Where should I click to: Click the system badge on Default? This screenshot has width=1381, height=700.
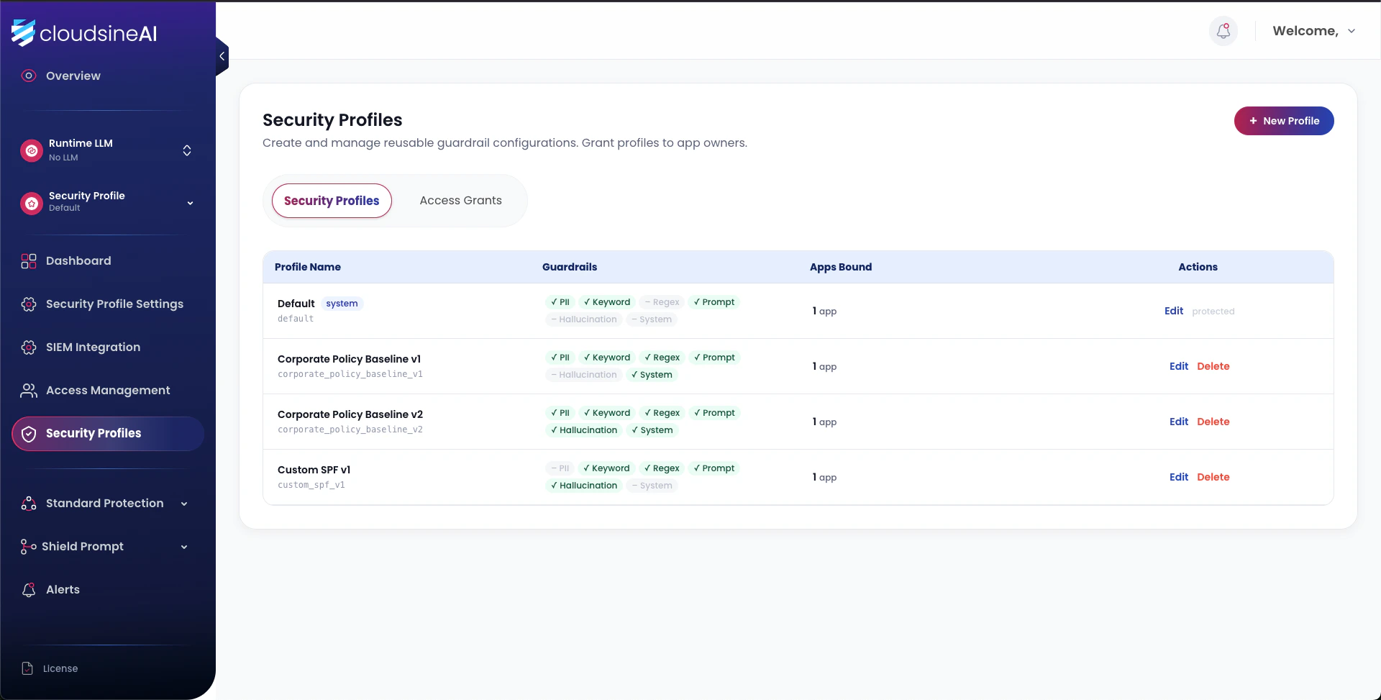[x=342, y=304]
